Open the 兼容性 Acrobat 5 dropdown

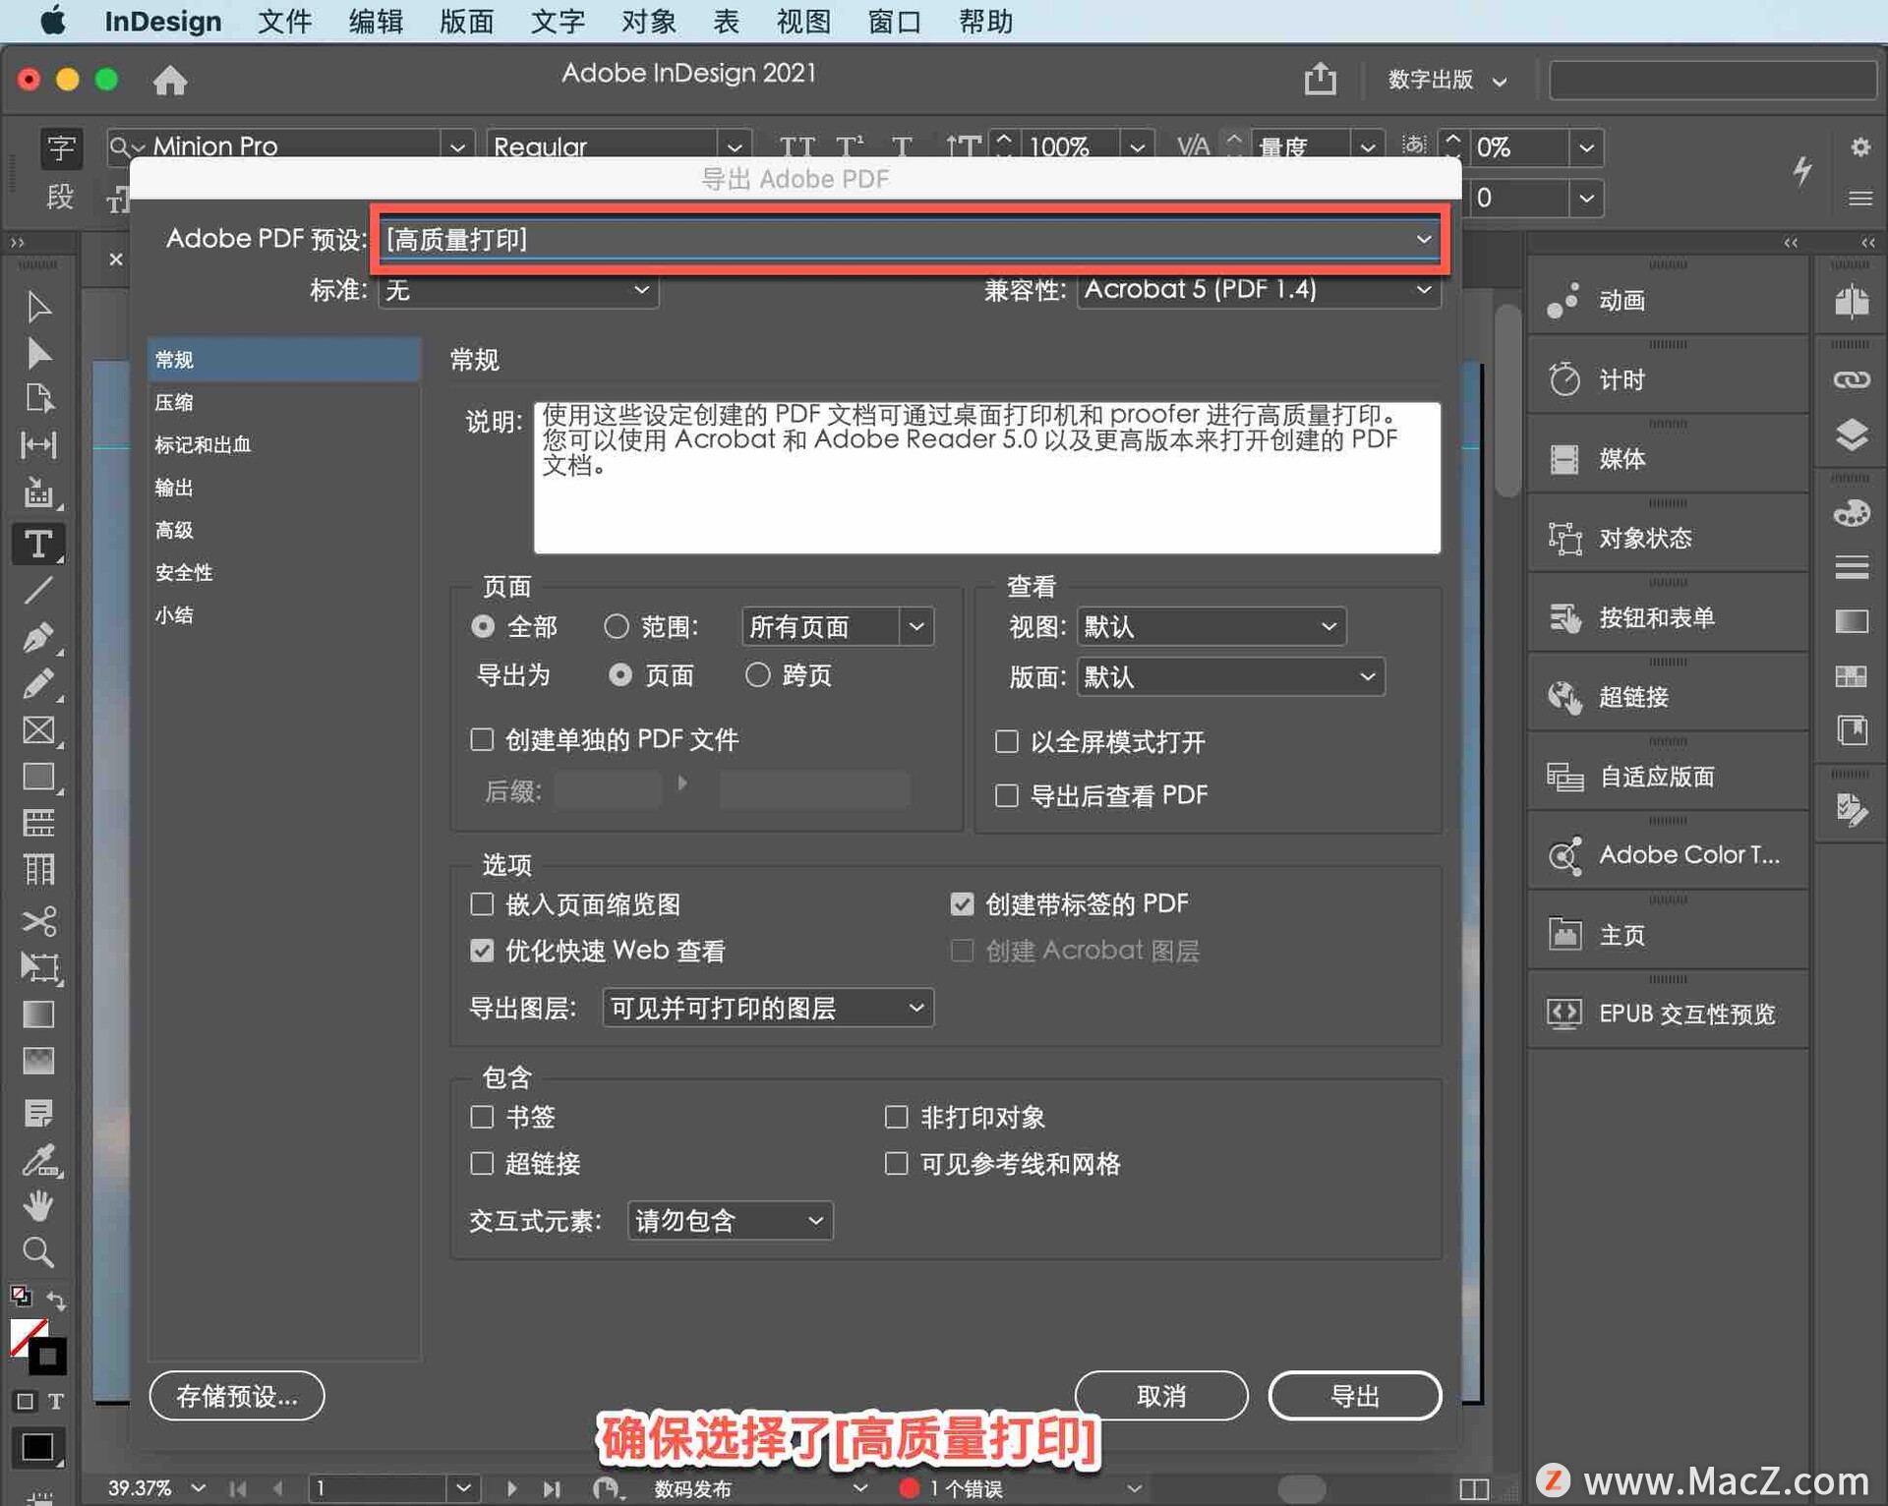pyautogui.click(x=1259, y=290)
